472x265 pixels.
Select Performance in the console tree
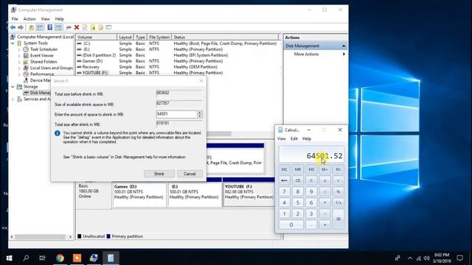(x=42, y=74)
